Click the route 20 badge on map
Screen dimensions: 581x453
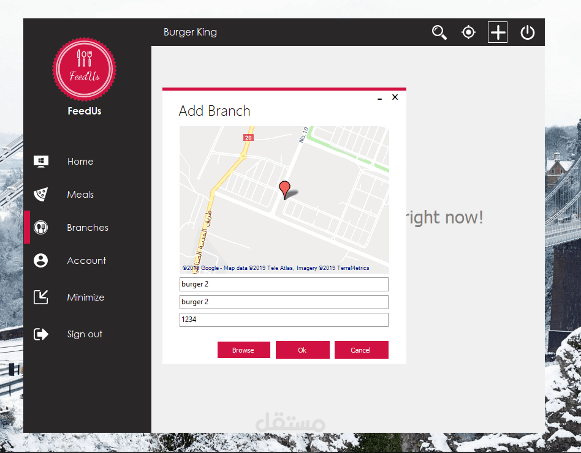coord(248,138)
